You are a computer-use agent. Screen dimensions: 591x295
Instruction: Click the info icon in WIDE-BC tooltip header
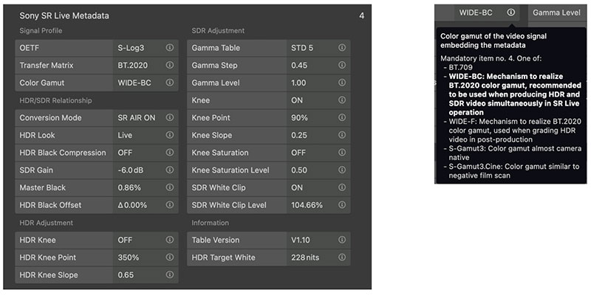[511, 13]
